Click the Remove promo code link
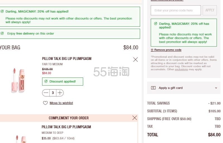The height and width of the screenshot is (143, 223). [168, 50]
